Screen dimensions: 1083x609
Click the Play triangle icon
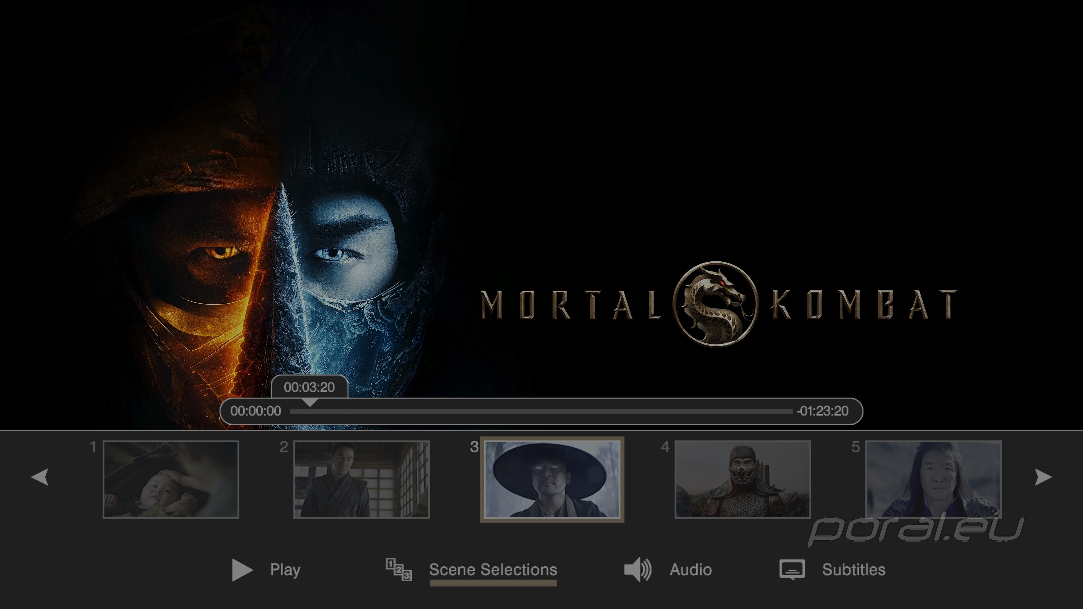tap(242, 570)
